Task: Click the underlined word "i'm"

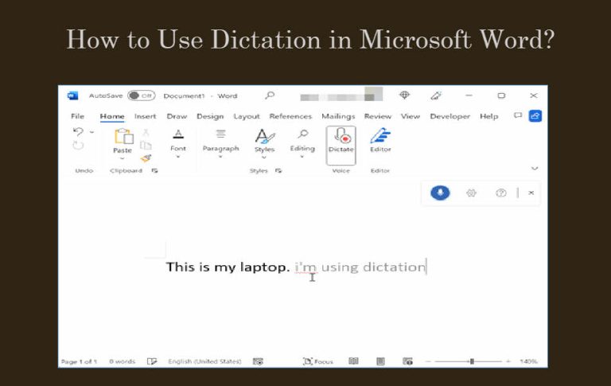Action: tap(305, 267)
